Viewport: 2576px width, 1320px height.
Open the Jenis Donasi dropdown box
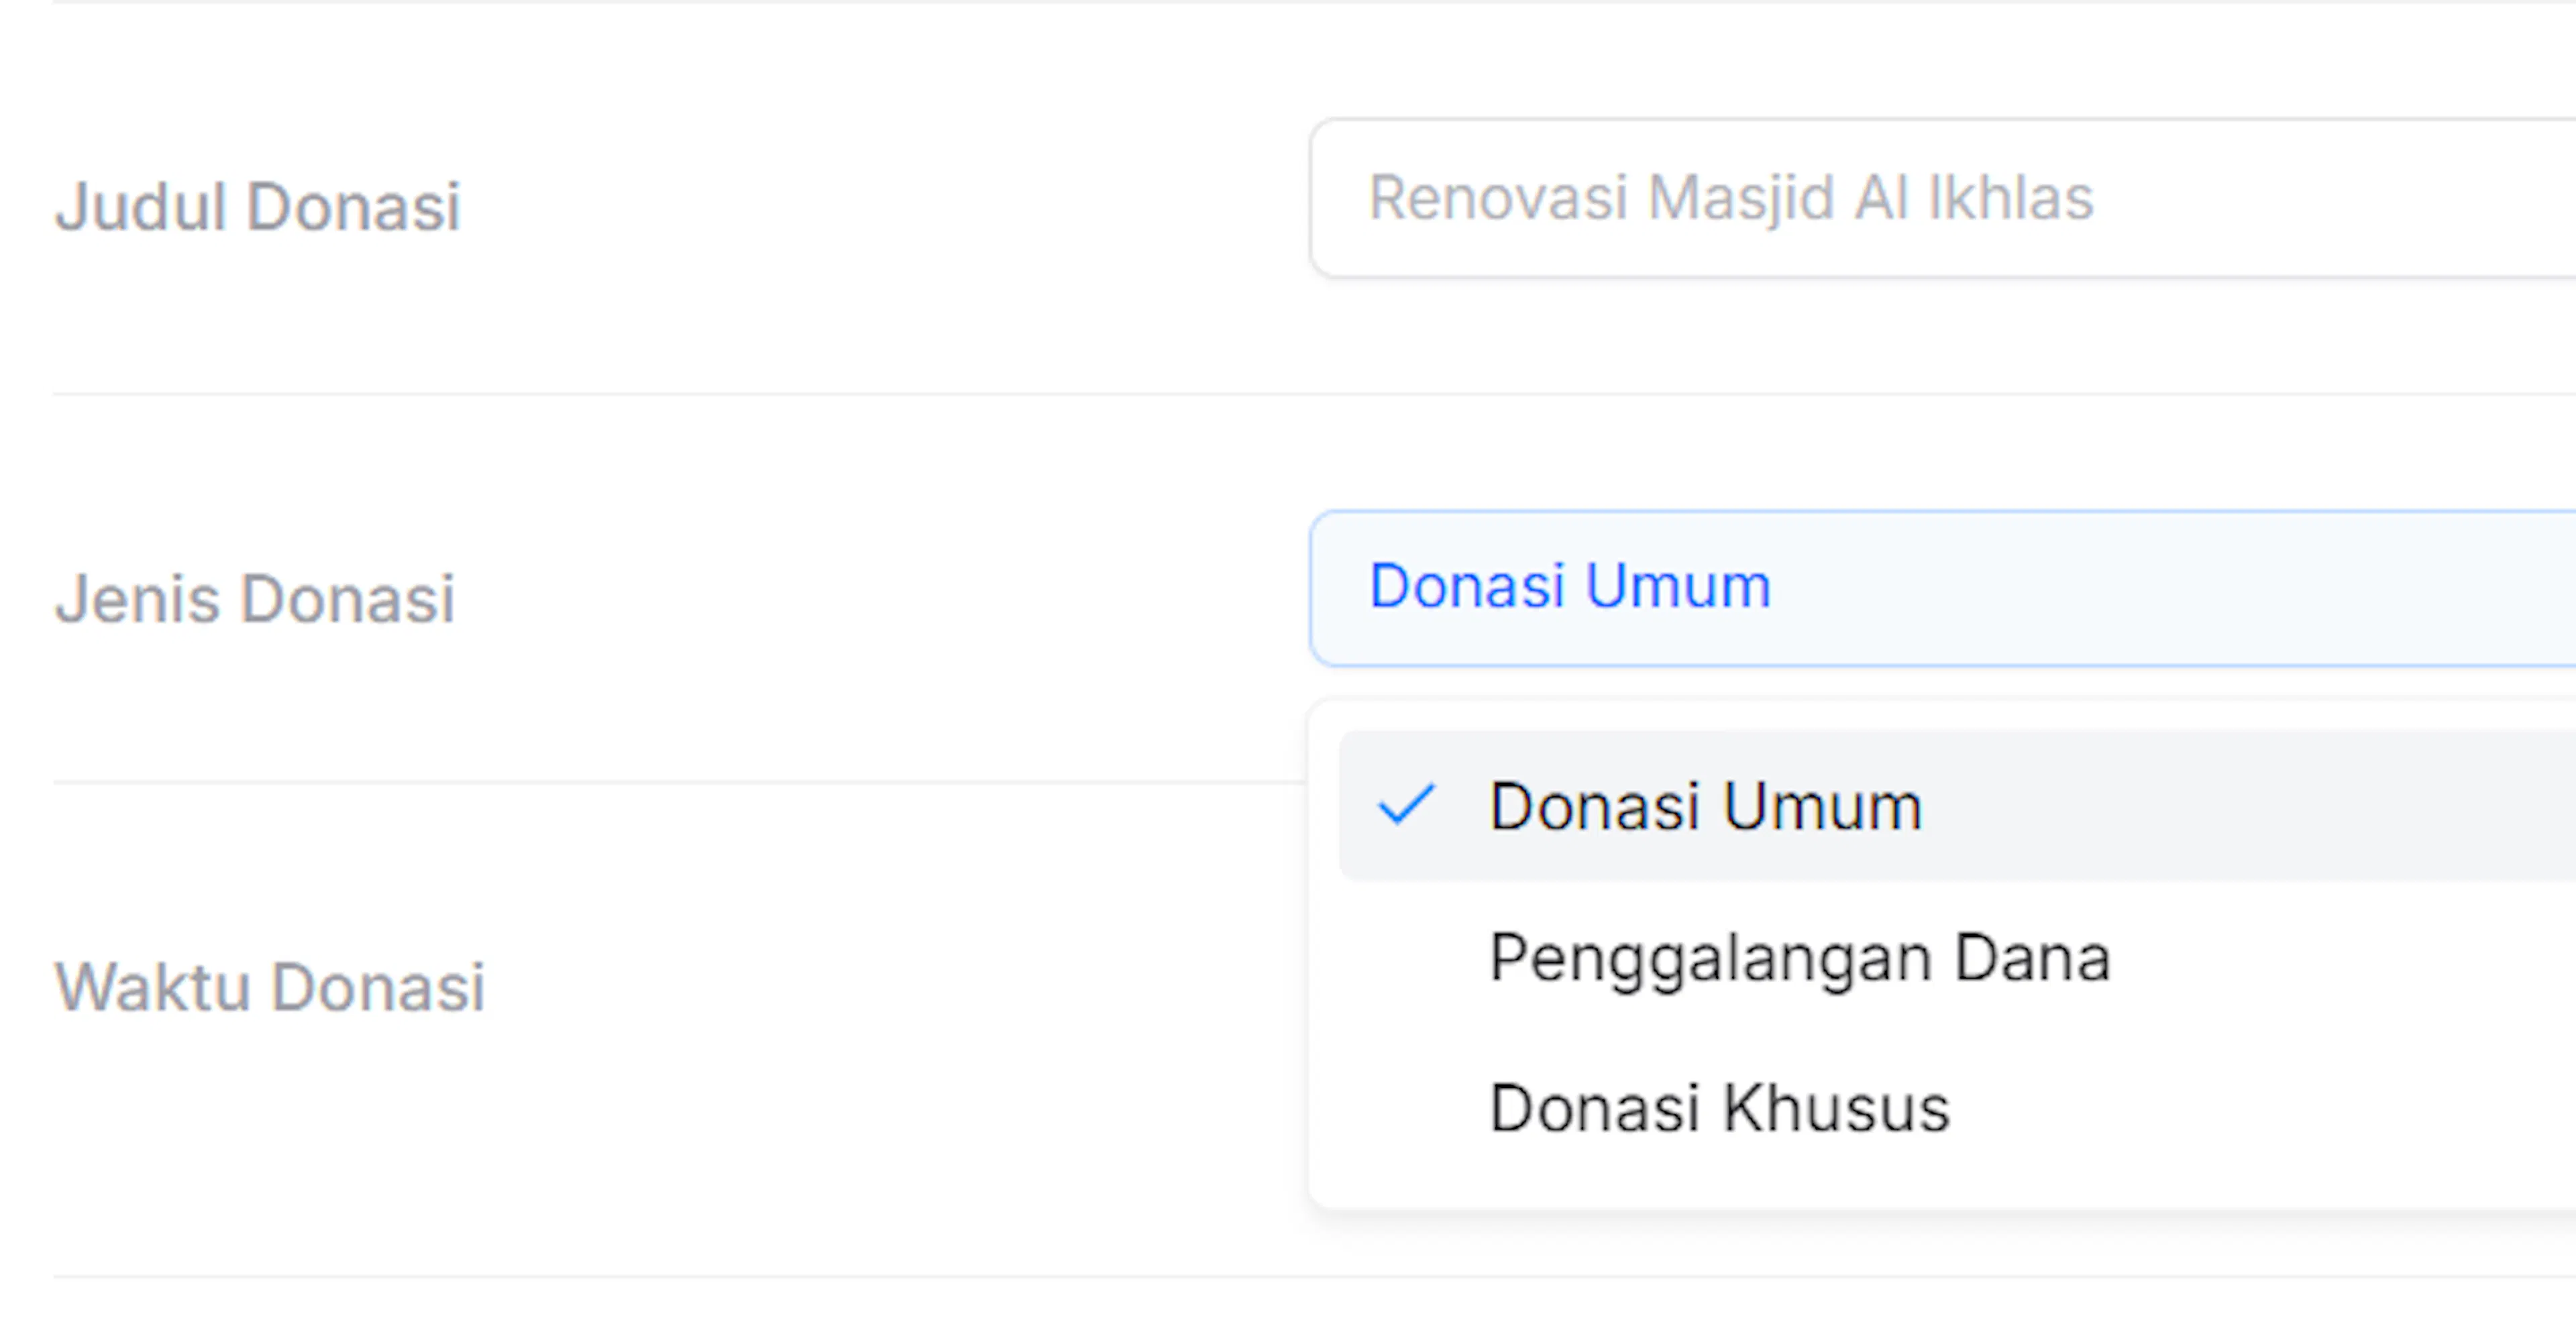(x=1943, y=588)
